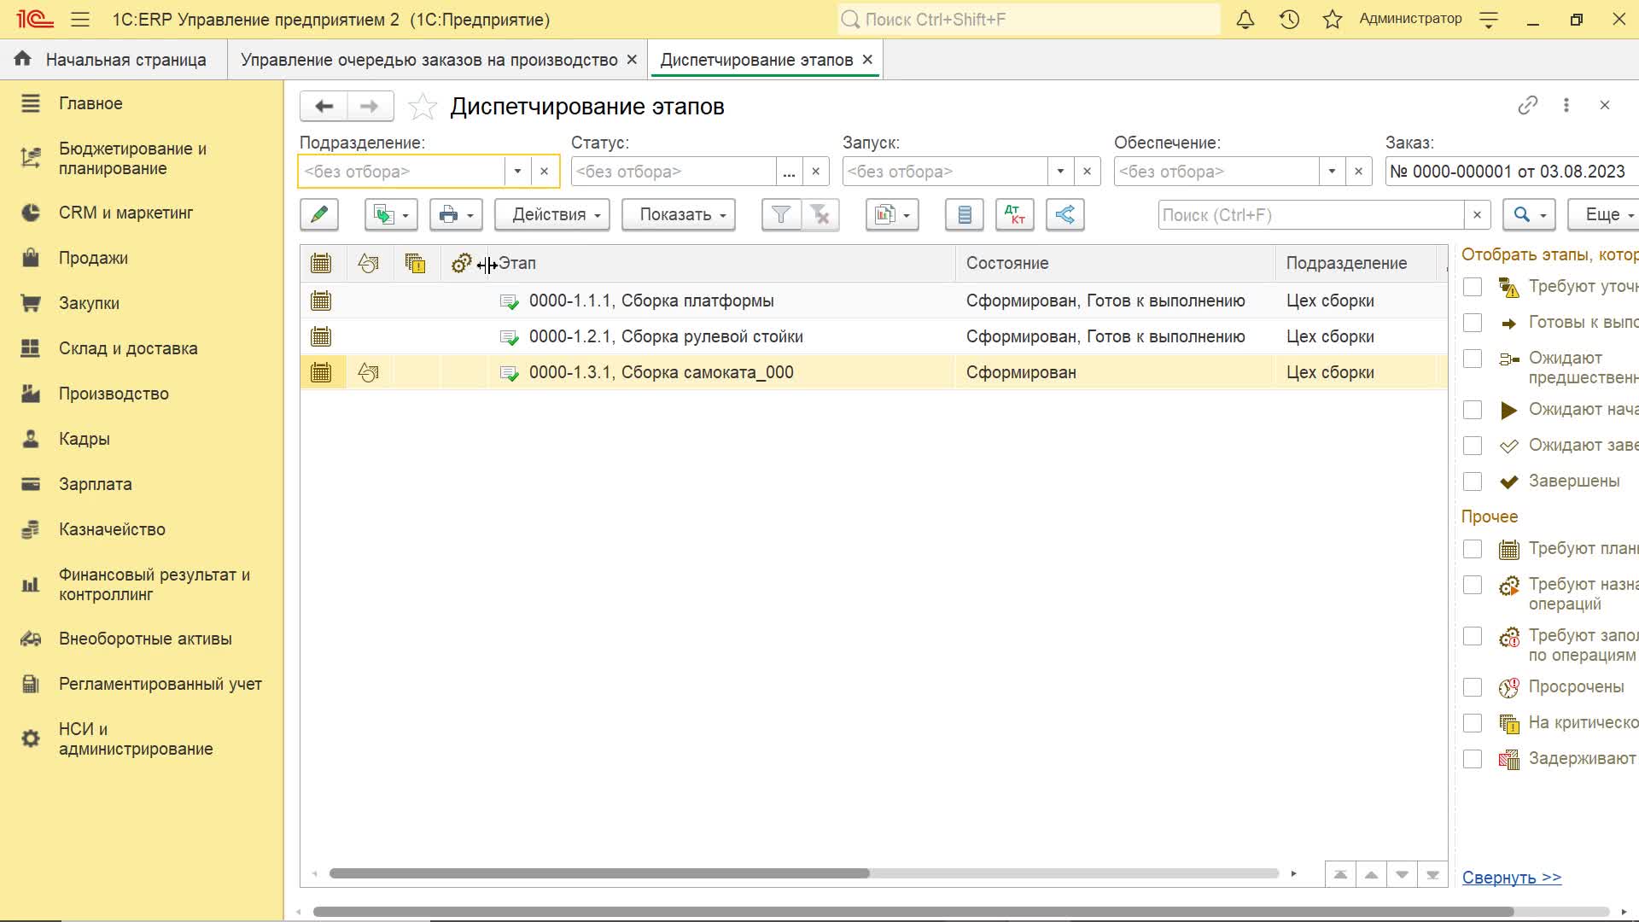Jump to first row arrow button

pyautogui.click(x=1340, y=874)
